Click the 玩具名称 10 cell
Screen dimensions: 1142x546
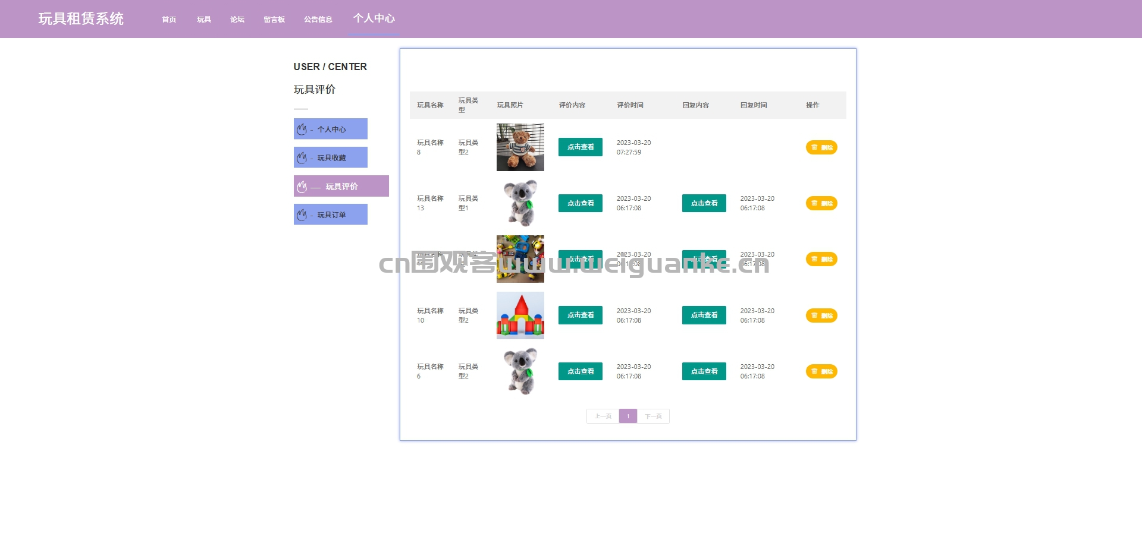click(x=430, y=315)
